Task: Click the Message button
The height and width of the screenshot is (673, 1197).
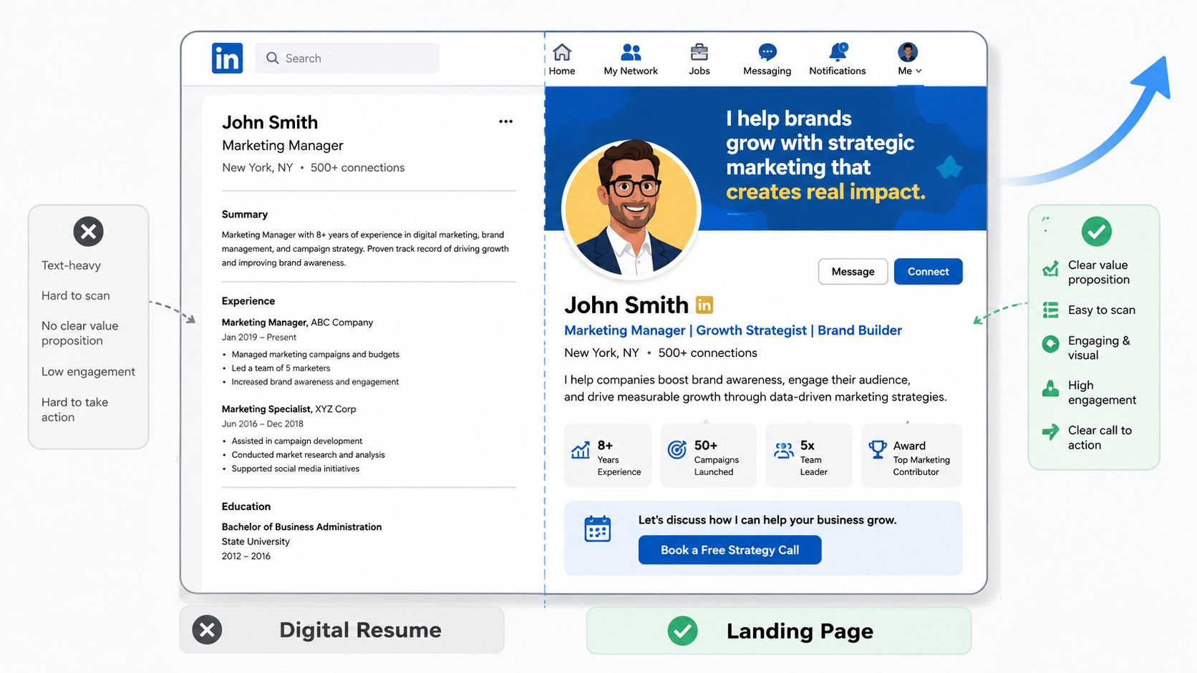Action: 853,272
